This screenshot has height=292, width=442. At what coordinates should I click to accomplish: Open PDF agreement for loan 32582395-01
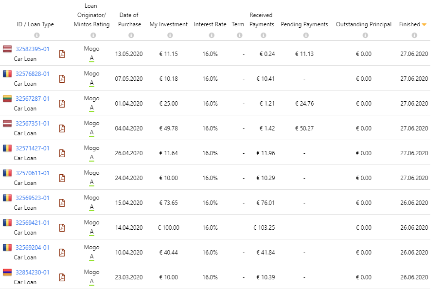coord(62,54)
